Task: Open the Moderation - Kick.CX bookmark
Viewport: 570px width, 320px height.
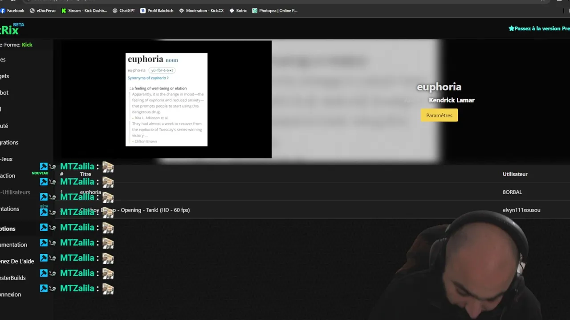Action: coord(201,11)
